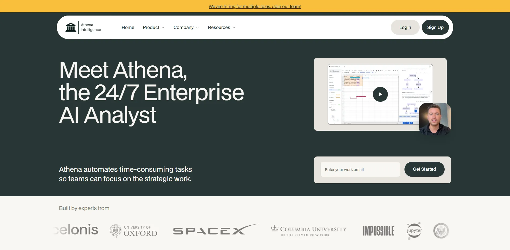Open the hiring announcement link
Screen dimensions: 510x250
click(255, 6)
